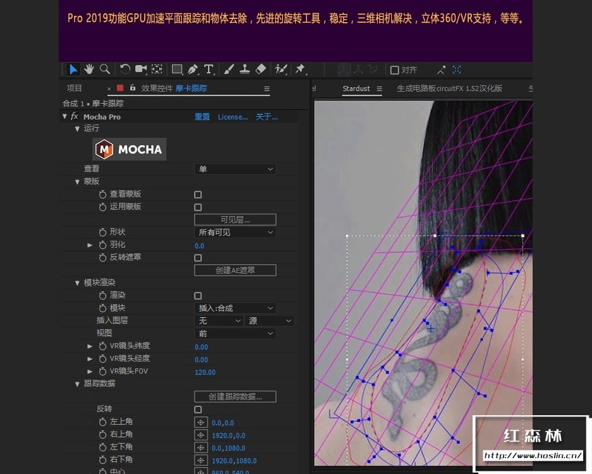This screenshot has width=592, height=474.
Task: Switch to the 项目 panel tab
Action: tap(75, 88)
